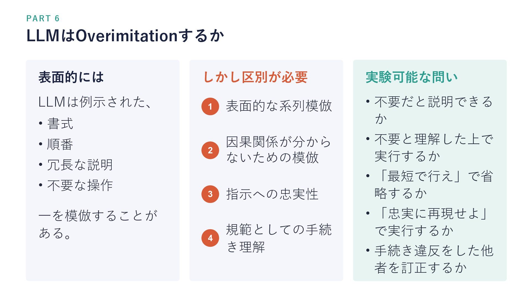Click the text 表面的な系列模倣
This screenshot has height=299, width=532.
[279, 106]
